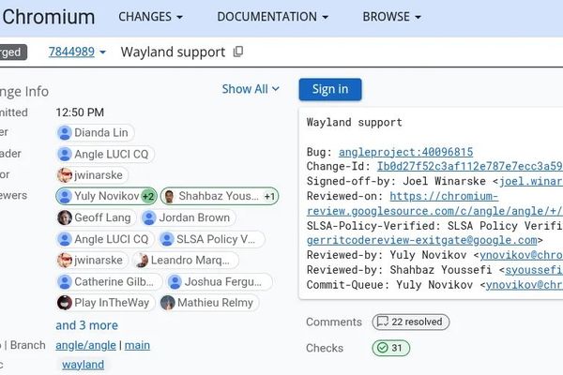563x375 pixels.
Task: Open Mathieu Relmy reviewer chip
Action: [x=209, y=303]
